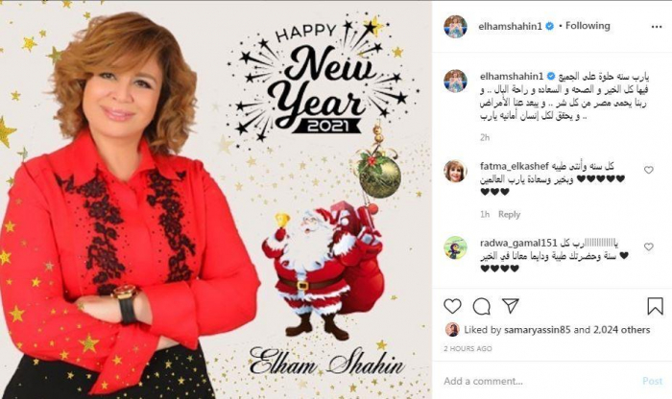The image size is (672, 399).
Task: Open the comment bubble icon
Action: pyautogui.click(x=482, y=306)
